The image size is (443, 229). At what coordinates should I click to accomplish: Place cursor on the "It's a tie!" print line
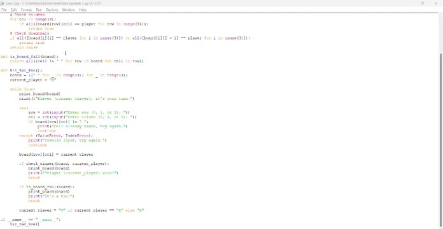click(51, 196)
